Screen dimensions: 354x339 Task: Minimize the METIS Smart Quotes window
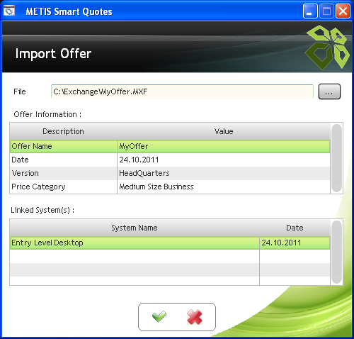[x=310, y=11]
